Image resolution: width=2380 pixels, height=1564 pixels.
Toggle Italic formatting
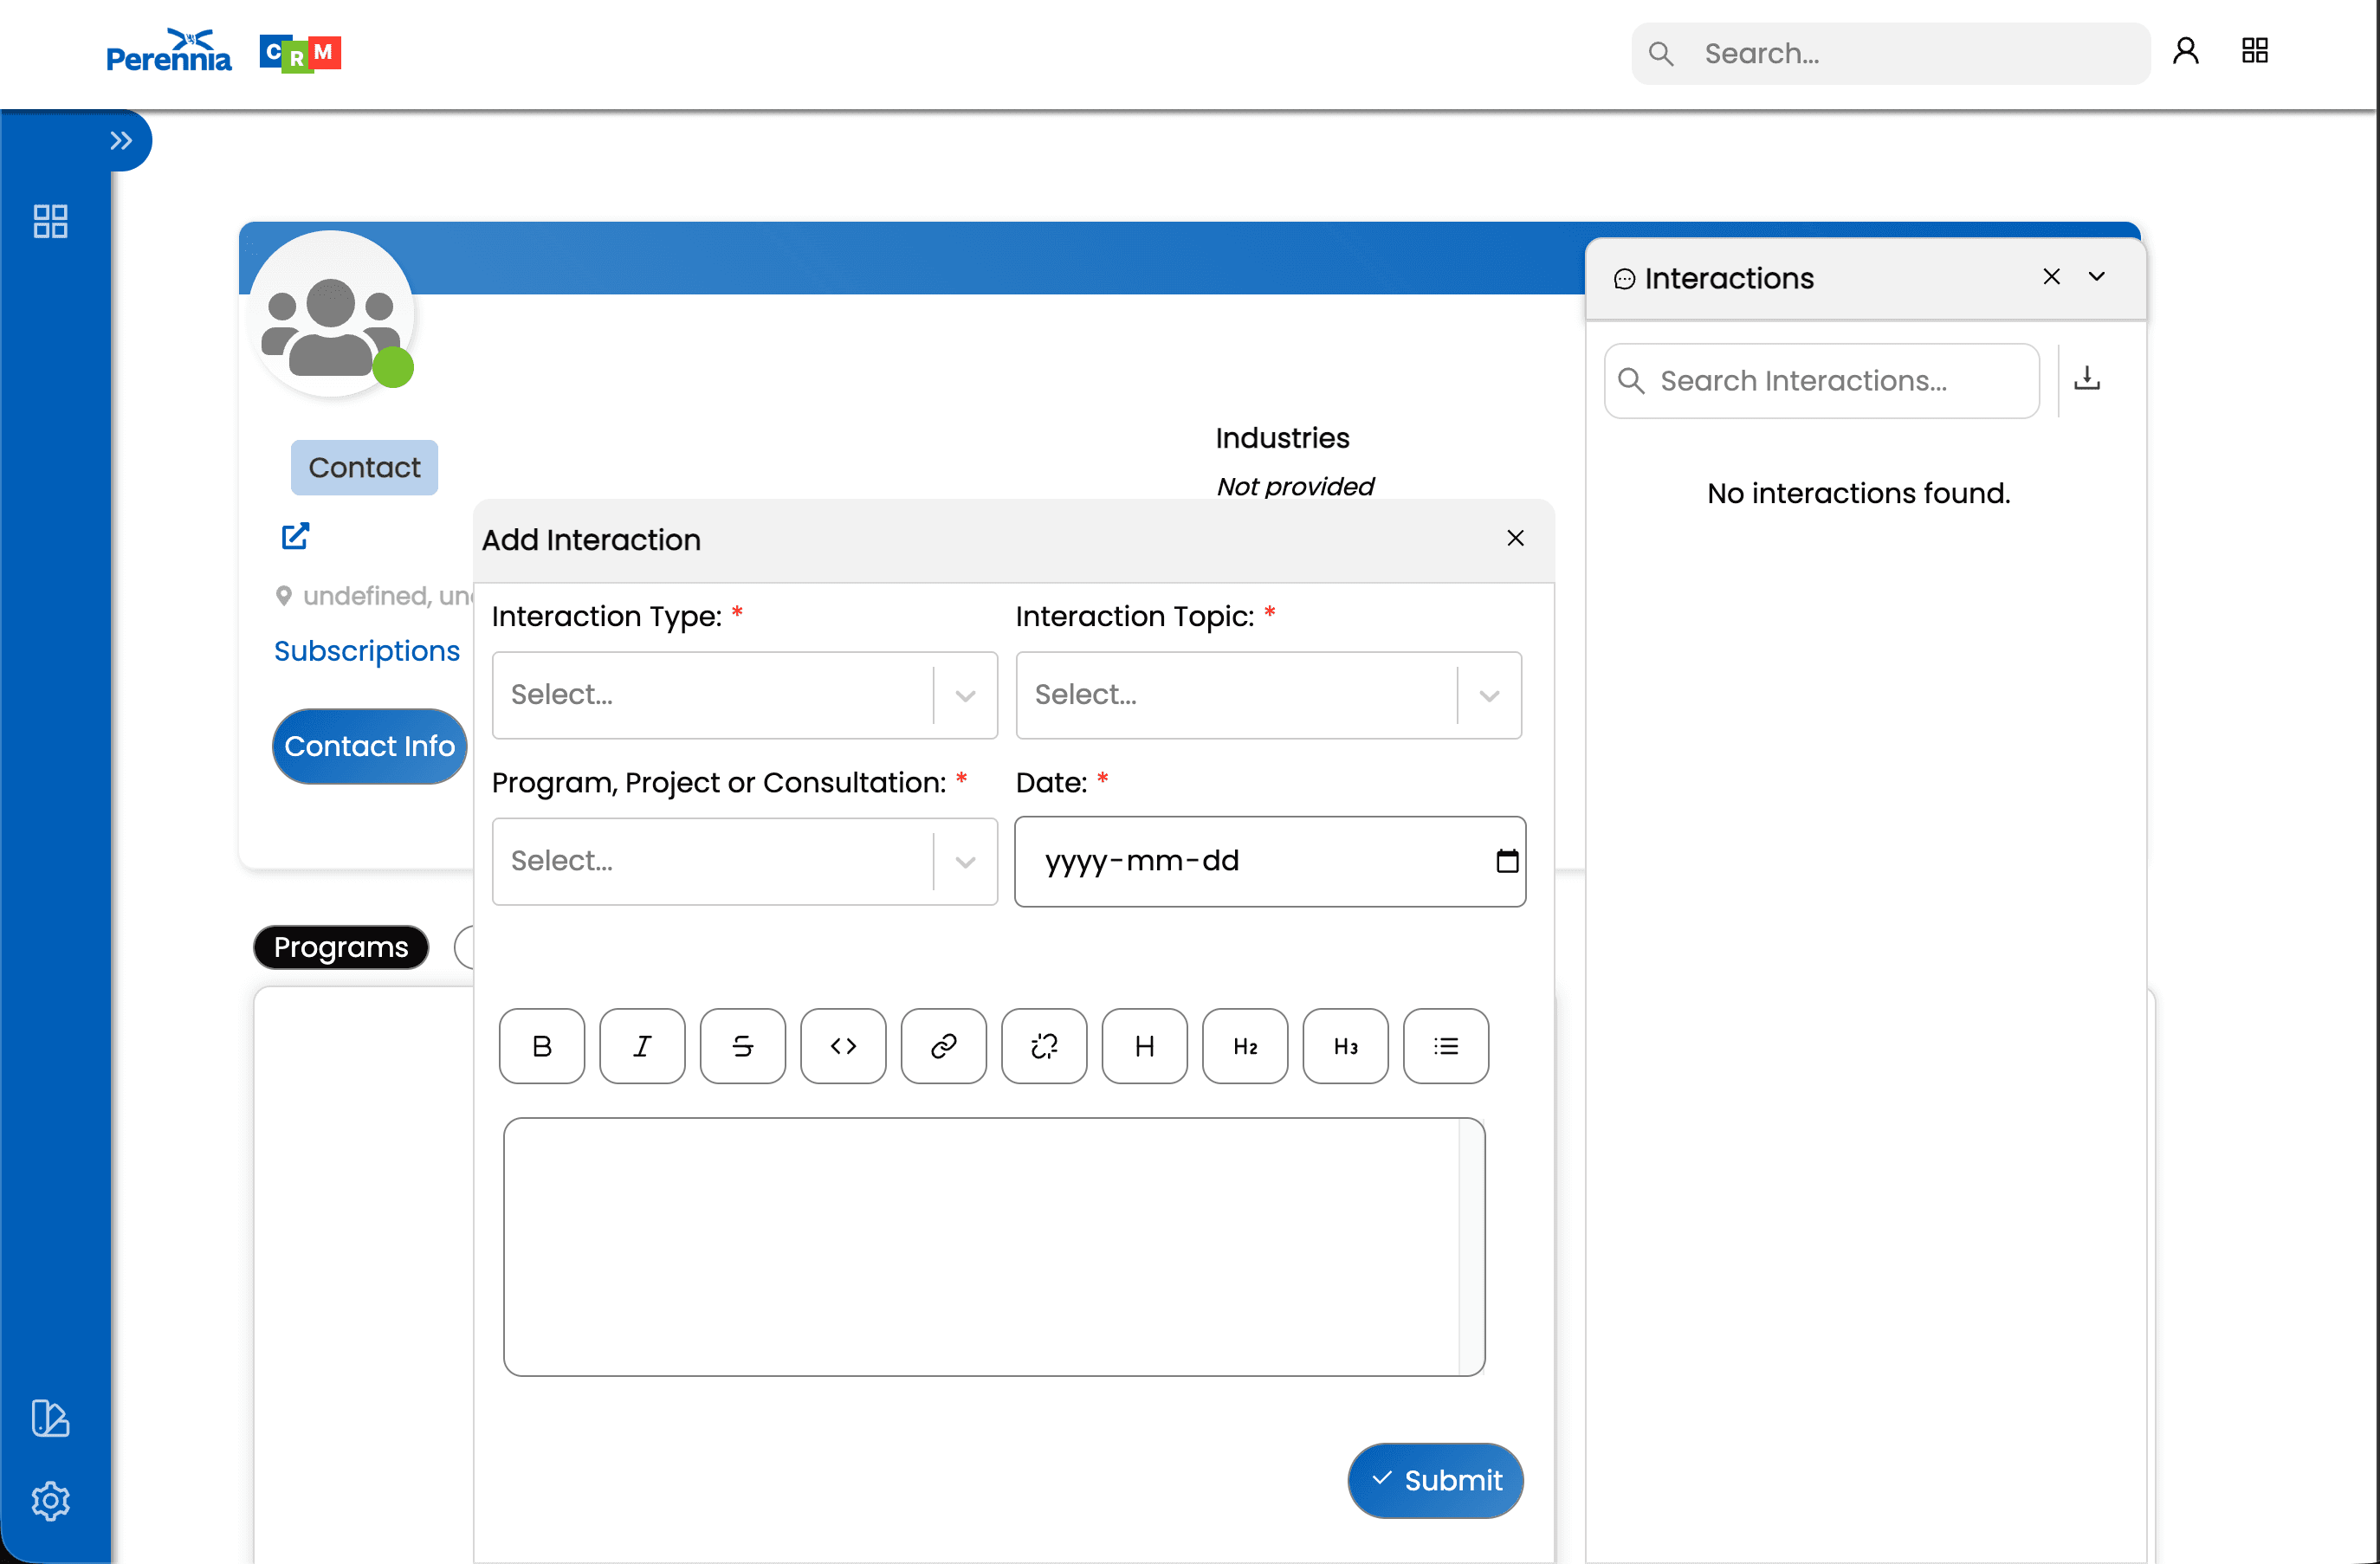pos(642,1046)
